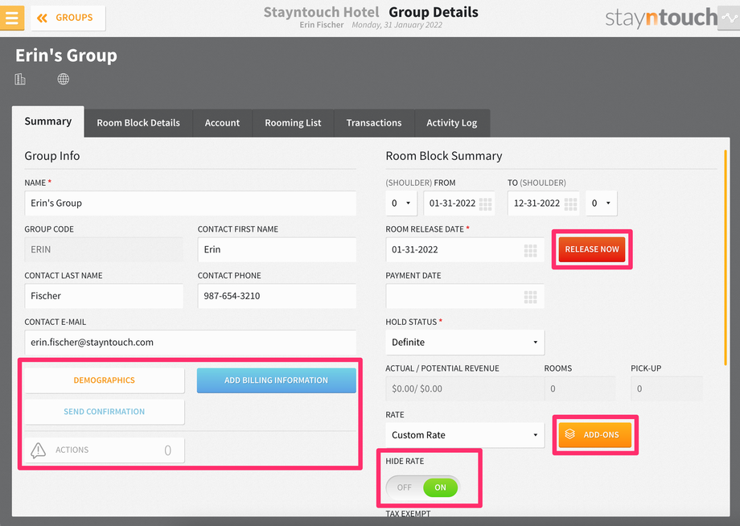Viewport: 740px width, 526px height.
Task: Click the group Name input field
Action: coord(190,203)
